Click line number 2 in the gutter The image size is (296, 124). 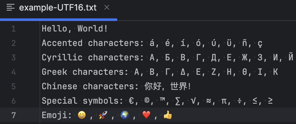(14, 43)
